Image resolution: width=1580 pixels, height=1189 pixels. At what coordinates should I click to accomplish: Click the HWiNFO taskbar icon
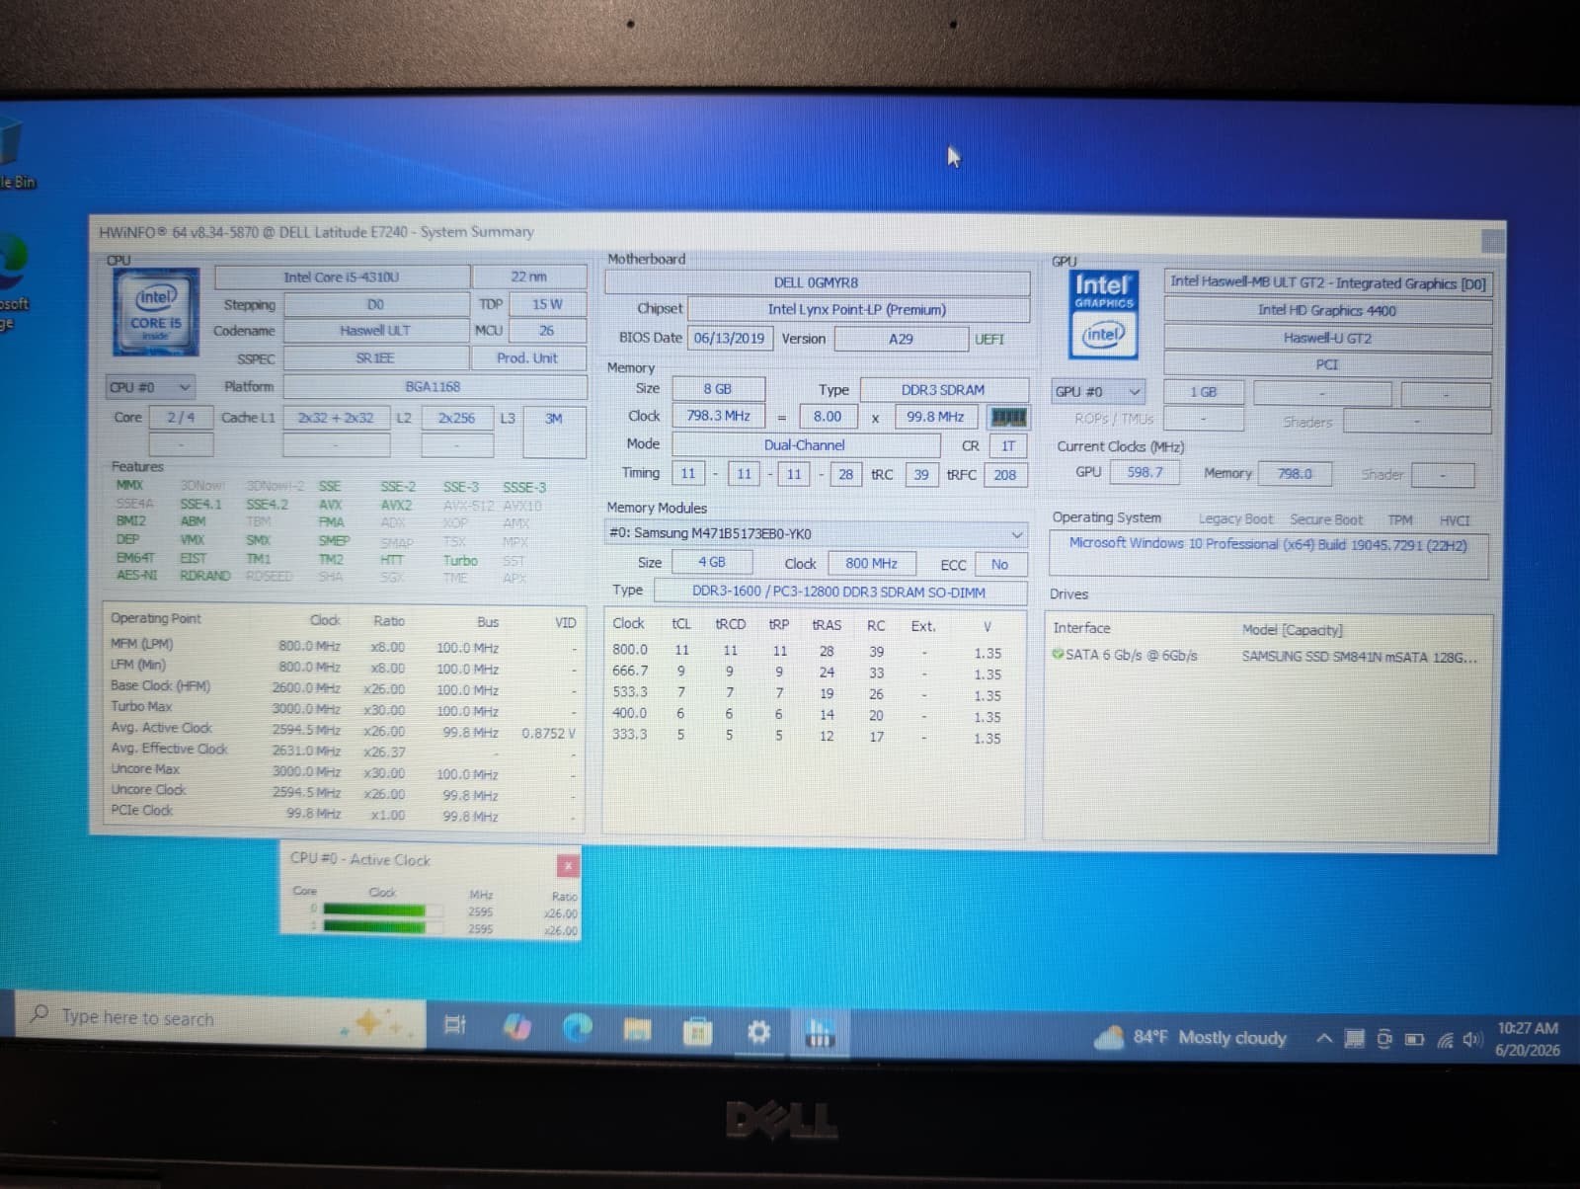point(819,1034)
